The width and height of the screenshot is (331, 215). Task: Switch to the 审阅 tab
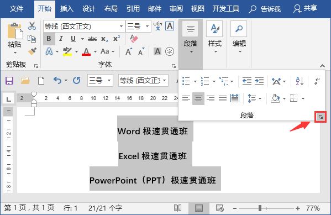point(176,9)
